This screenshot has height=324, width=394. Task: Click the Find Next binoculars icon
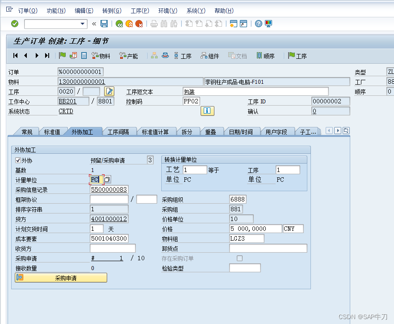[x=174, y=24]
